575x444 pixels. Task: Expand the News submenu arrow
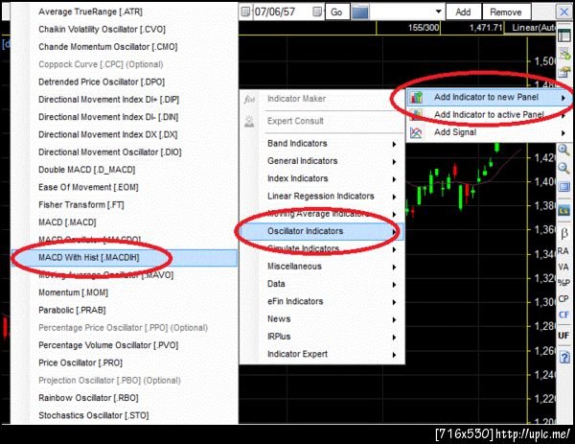tap(394, 319)
